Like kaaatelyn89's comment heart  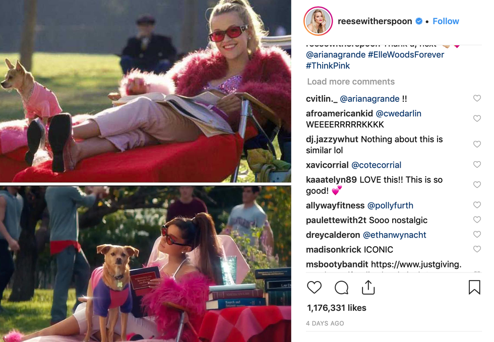coord(477,184)
